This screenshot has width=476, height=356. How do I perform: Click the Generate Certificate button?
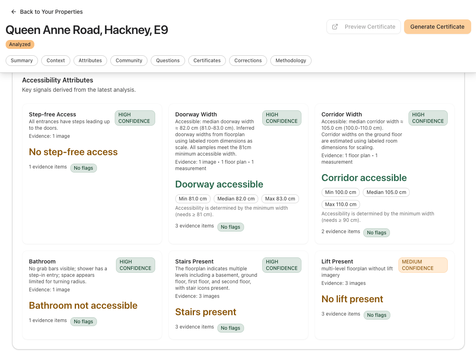click(x=437, y=26)
